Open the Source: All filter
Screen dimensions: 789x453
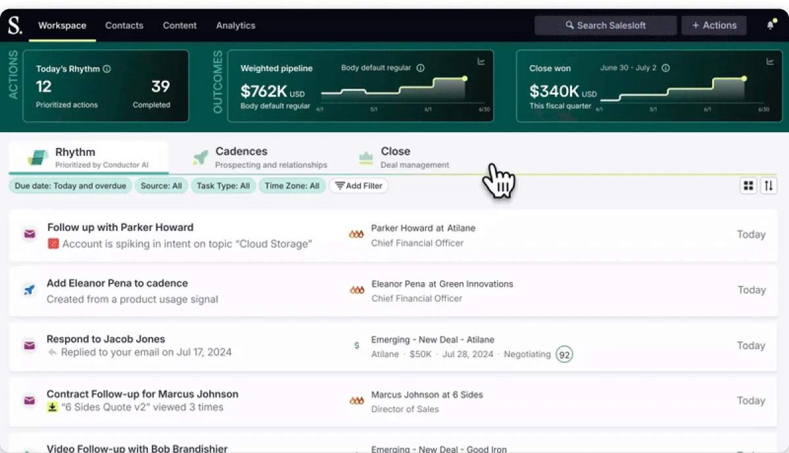tap(161, 186)
